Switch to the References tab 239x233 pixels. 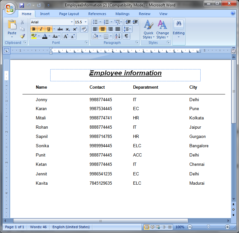pos(97,14)
